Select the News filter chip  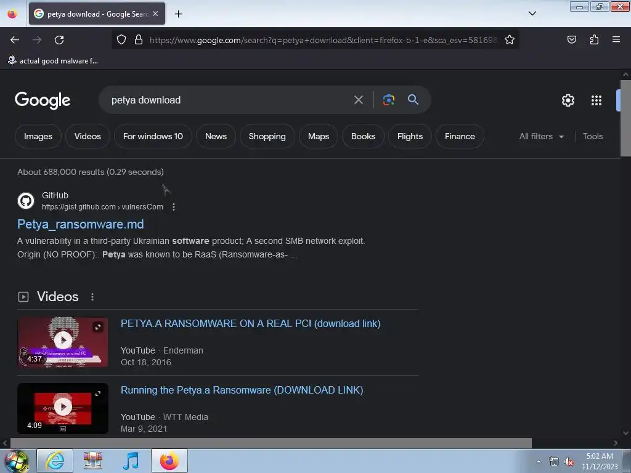(x=216, y=136)
